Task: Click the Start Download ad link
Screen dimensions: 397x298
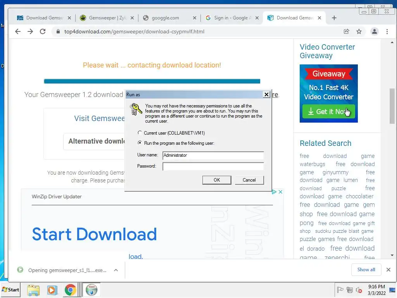Action: point(95,234)
